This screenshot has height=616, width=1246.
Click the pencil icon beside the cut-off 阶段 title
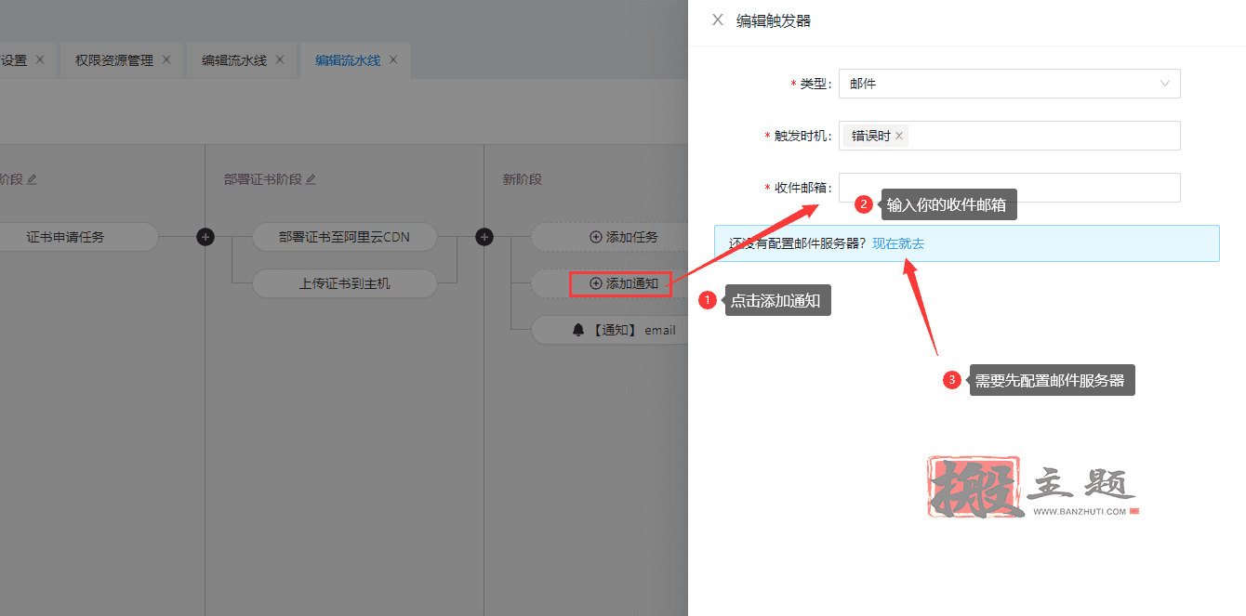click(x=33, y=178)
